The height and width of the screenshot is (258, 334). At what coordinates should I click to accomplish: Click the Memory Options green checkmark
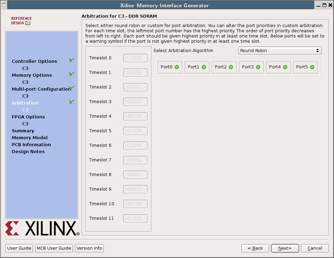coord(72,74)
